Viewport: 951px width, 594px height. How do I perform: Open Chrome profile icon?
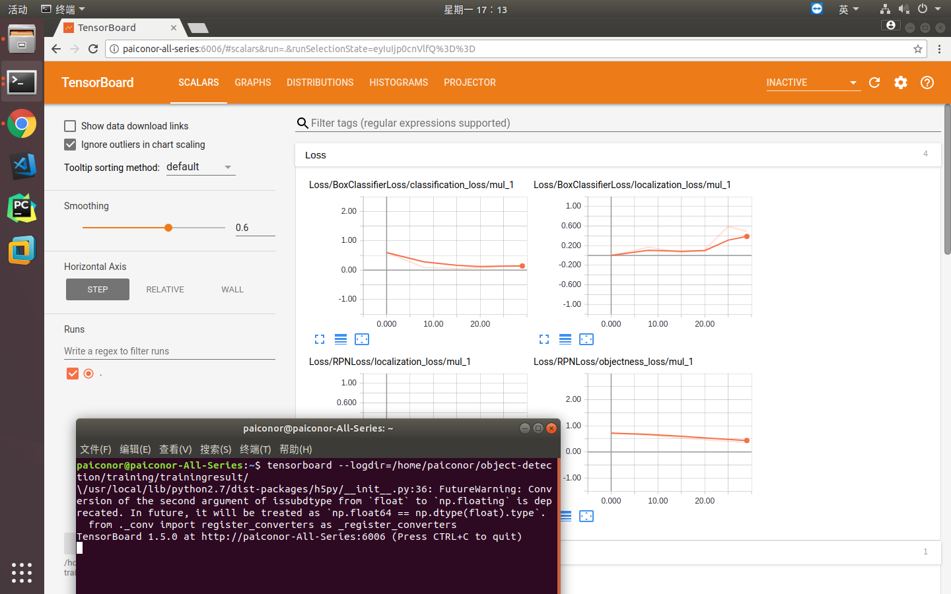coord(891,25)
